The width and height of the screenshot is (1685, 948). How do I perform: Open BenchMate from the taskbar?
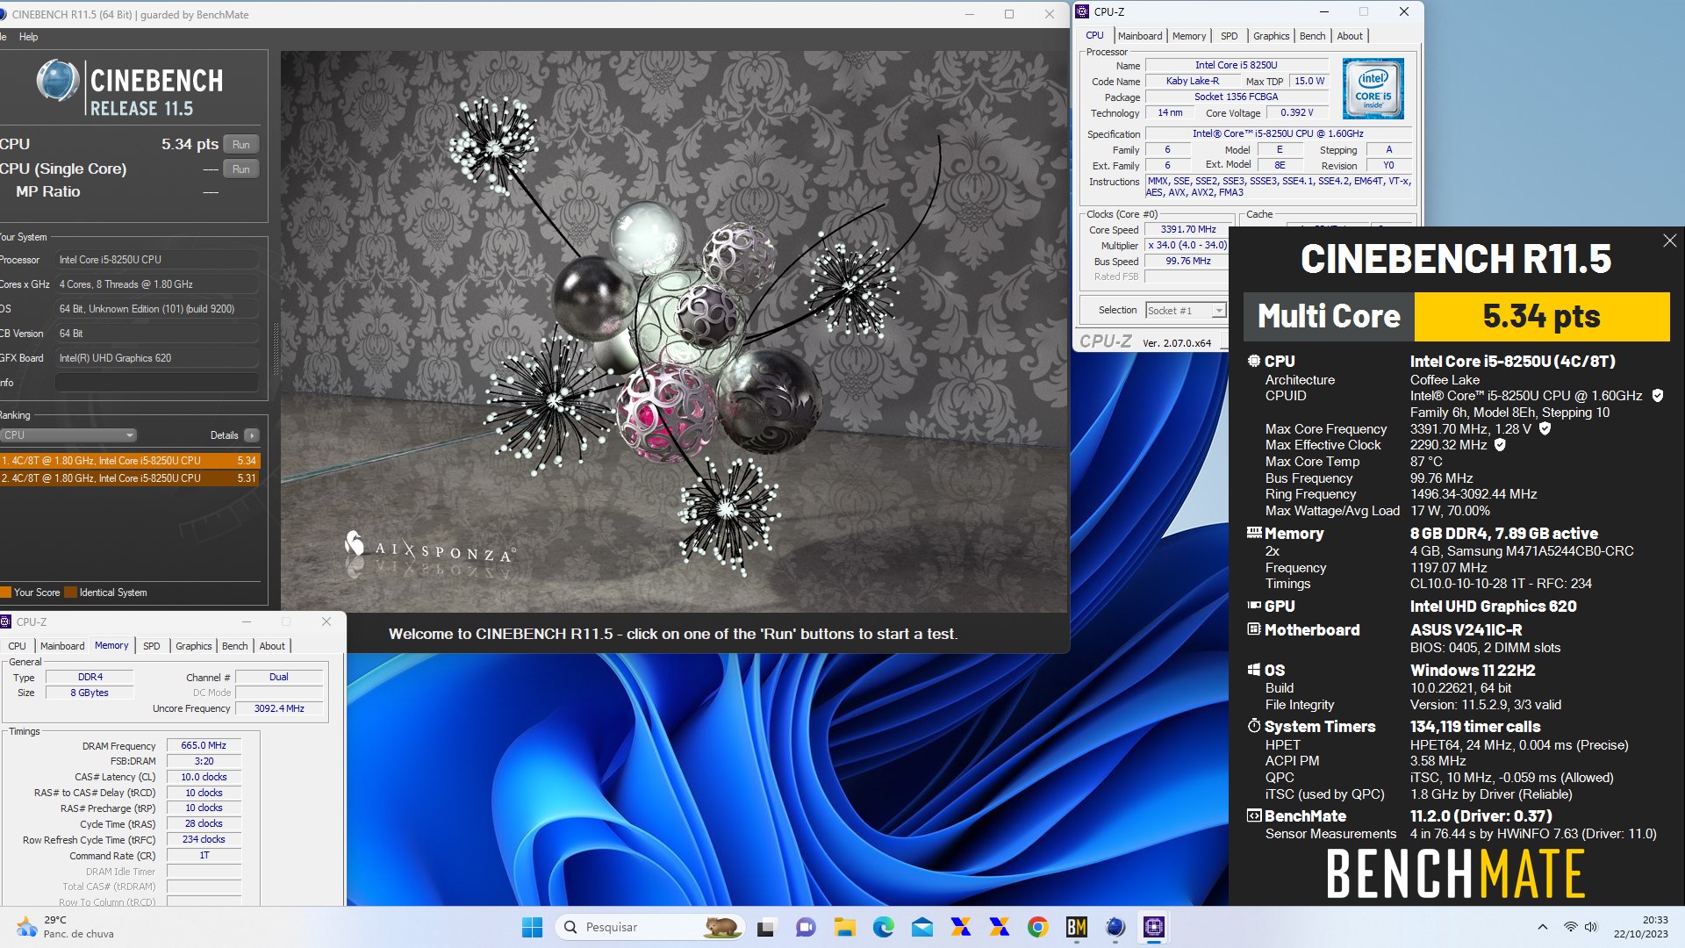[x=1076, y=927]
